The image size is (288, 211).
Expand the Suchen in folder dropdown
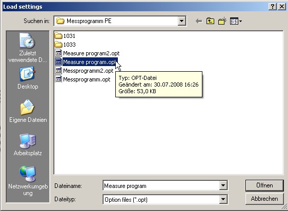coord(181,21)
